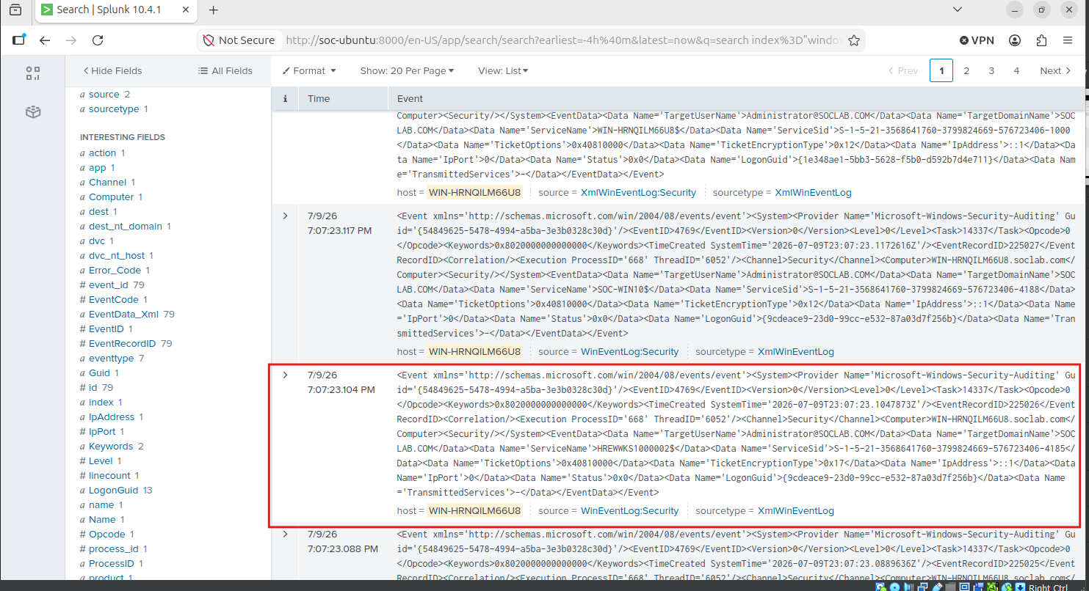Go back using the back arrow
Image resolution: width=1089 pixels, height=591 pixels.
45,40
